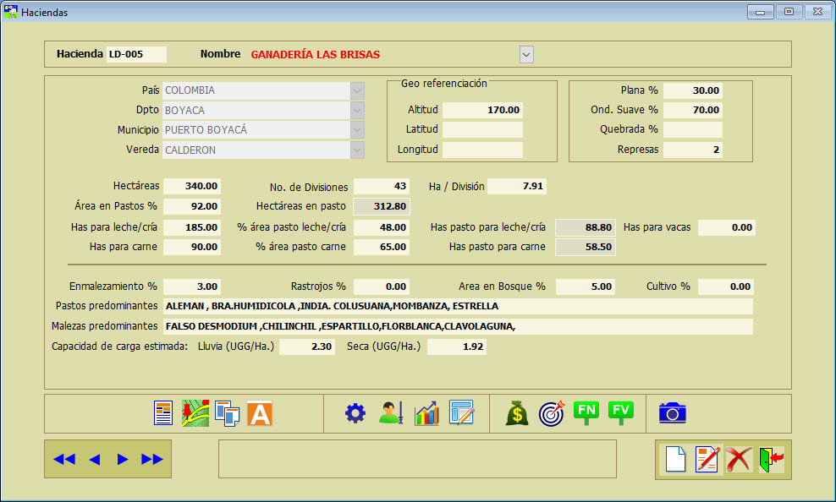Click the green FN sign icon
This screenshot has width=836, height=502.
586,412
